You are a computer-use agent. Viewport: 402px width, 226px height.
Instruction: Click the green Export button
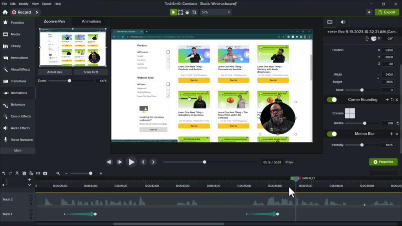pos(387,12)
